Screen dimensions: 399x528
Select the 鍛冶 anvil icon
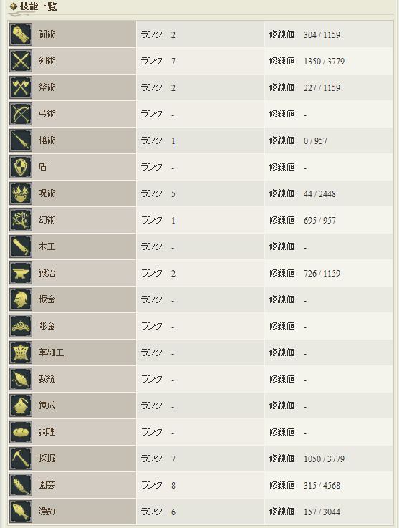click(21, 273)
